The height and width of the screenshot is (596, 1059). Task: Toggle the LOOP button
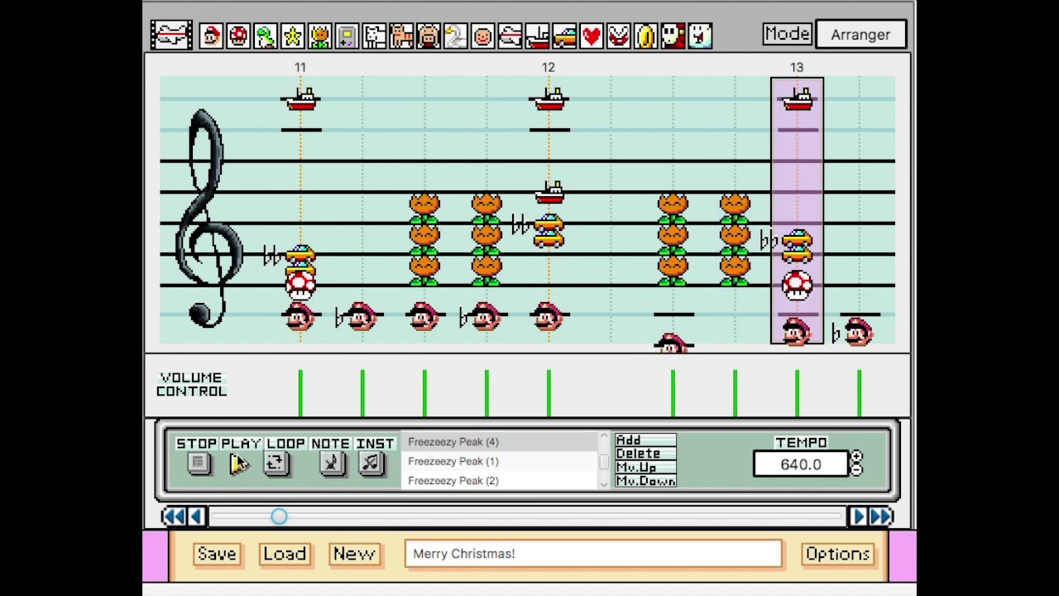point(276,464)
